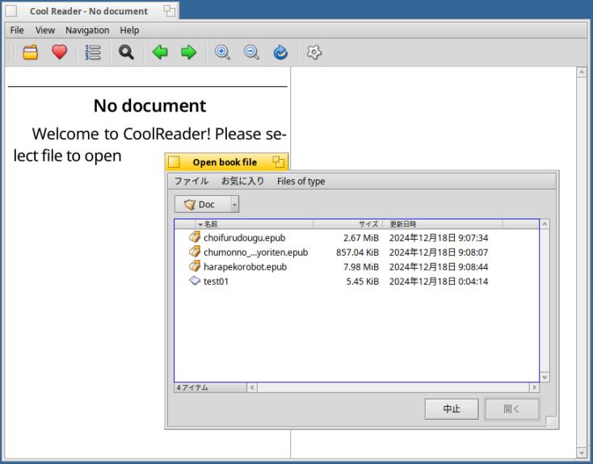Select choifurudougu.epub file name

[244, 238]
